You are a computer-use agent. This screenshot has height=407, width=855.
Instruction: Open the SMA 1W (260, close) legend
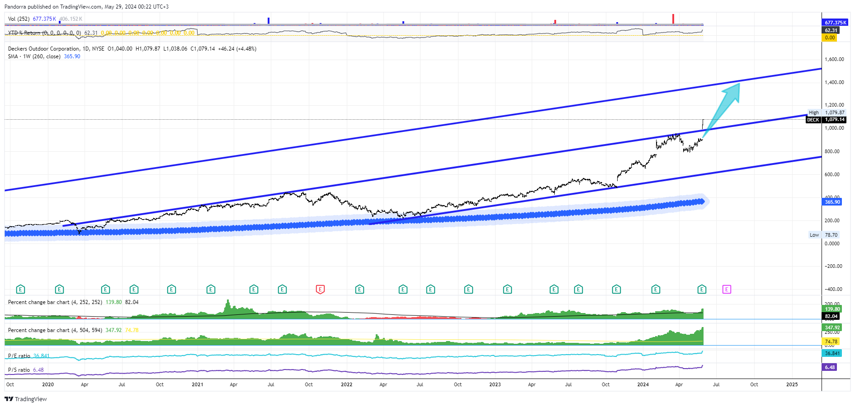tap(34, 56)
